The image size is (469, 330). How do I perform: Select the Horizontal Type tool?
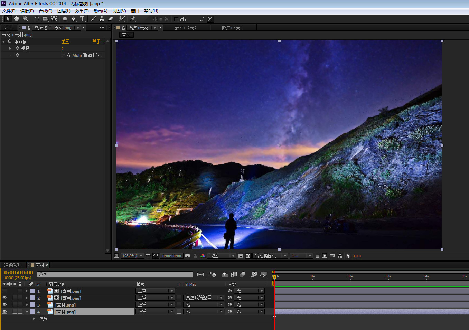pos(82,19)
